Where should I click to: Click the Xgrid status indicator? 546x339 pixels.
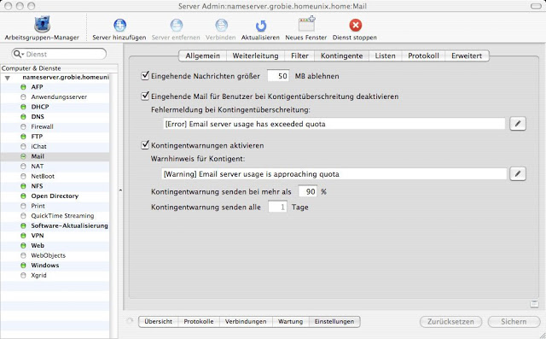pos(23,275)
